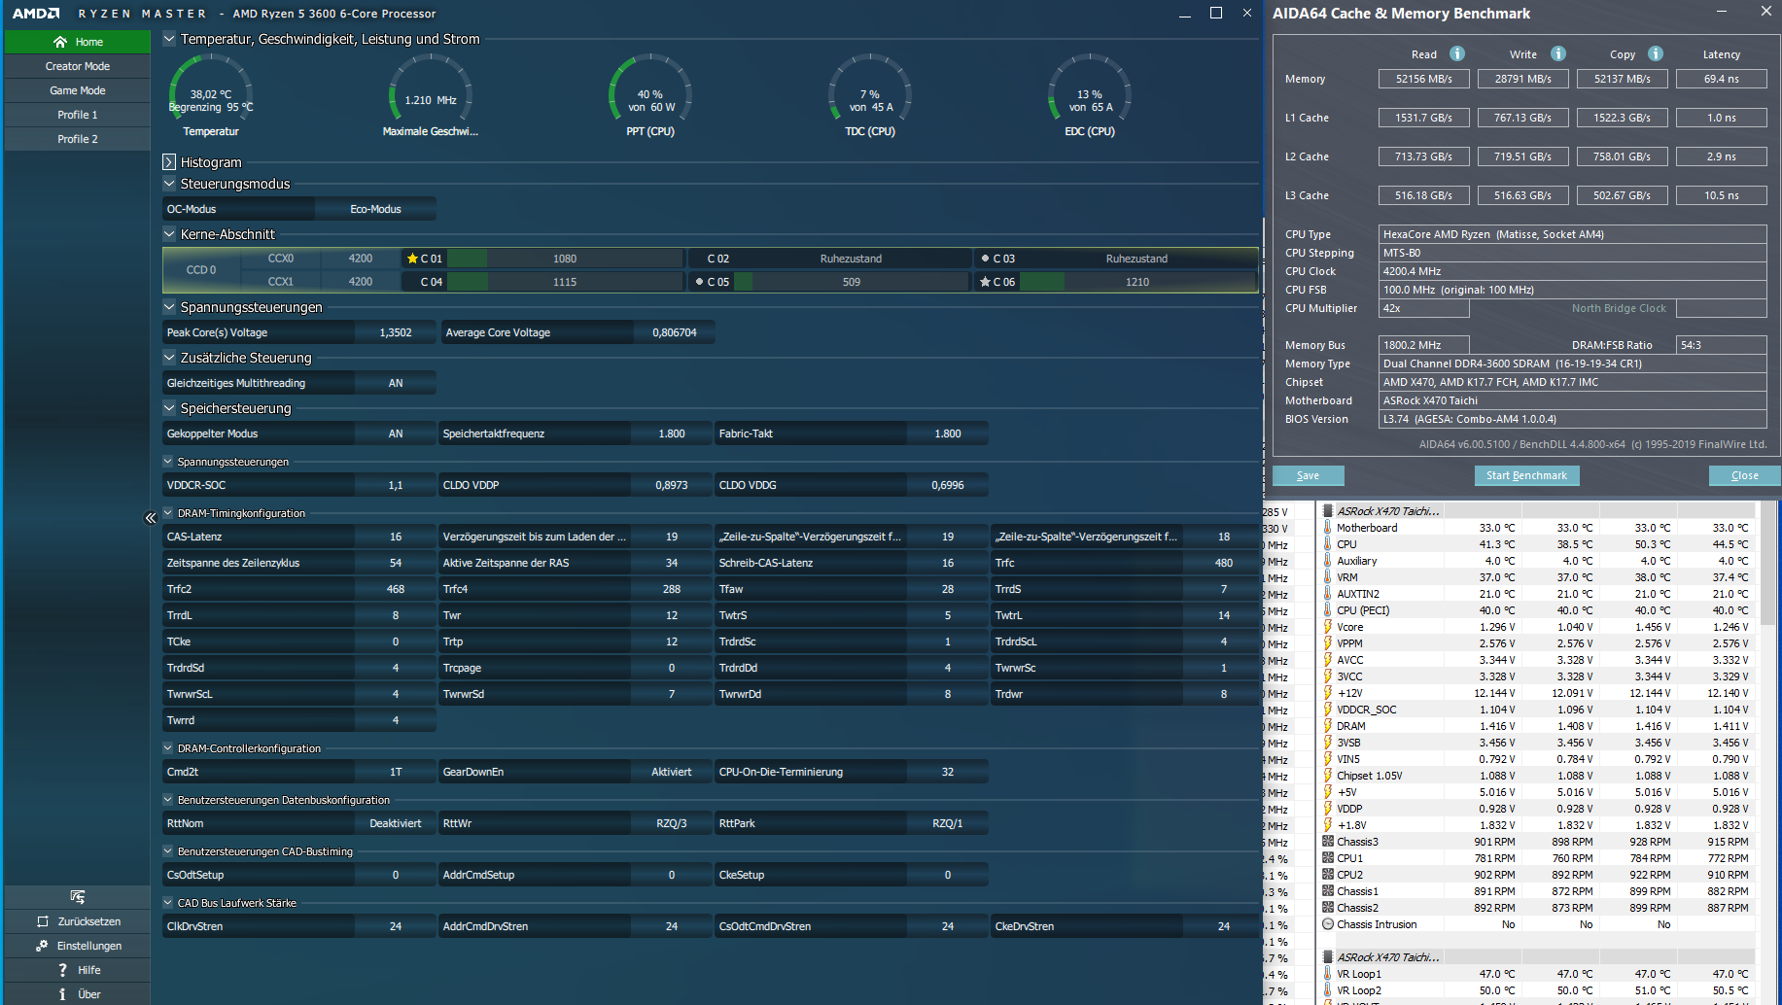This screenshot has height=1005, width=1782.
Task: Click the CPU Clock 4200.4 MHz field
Action: tap(1573, 271)
